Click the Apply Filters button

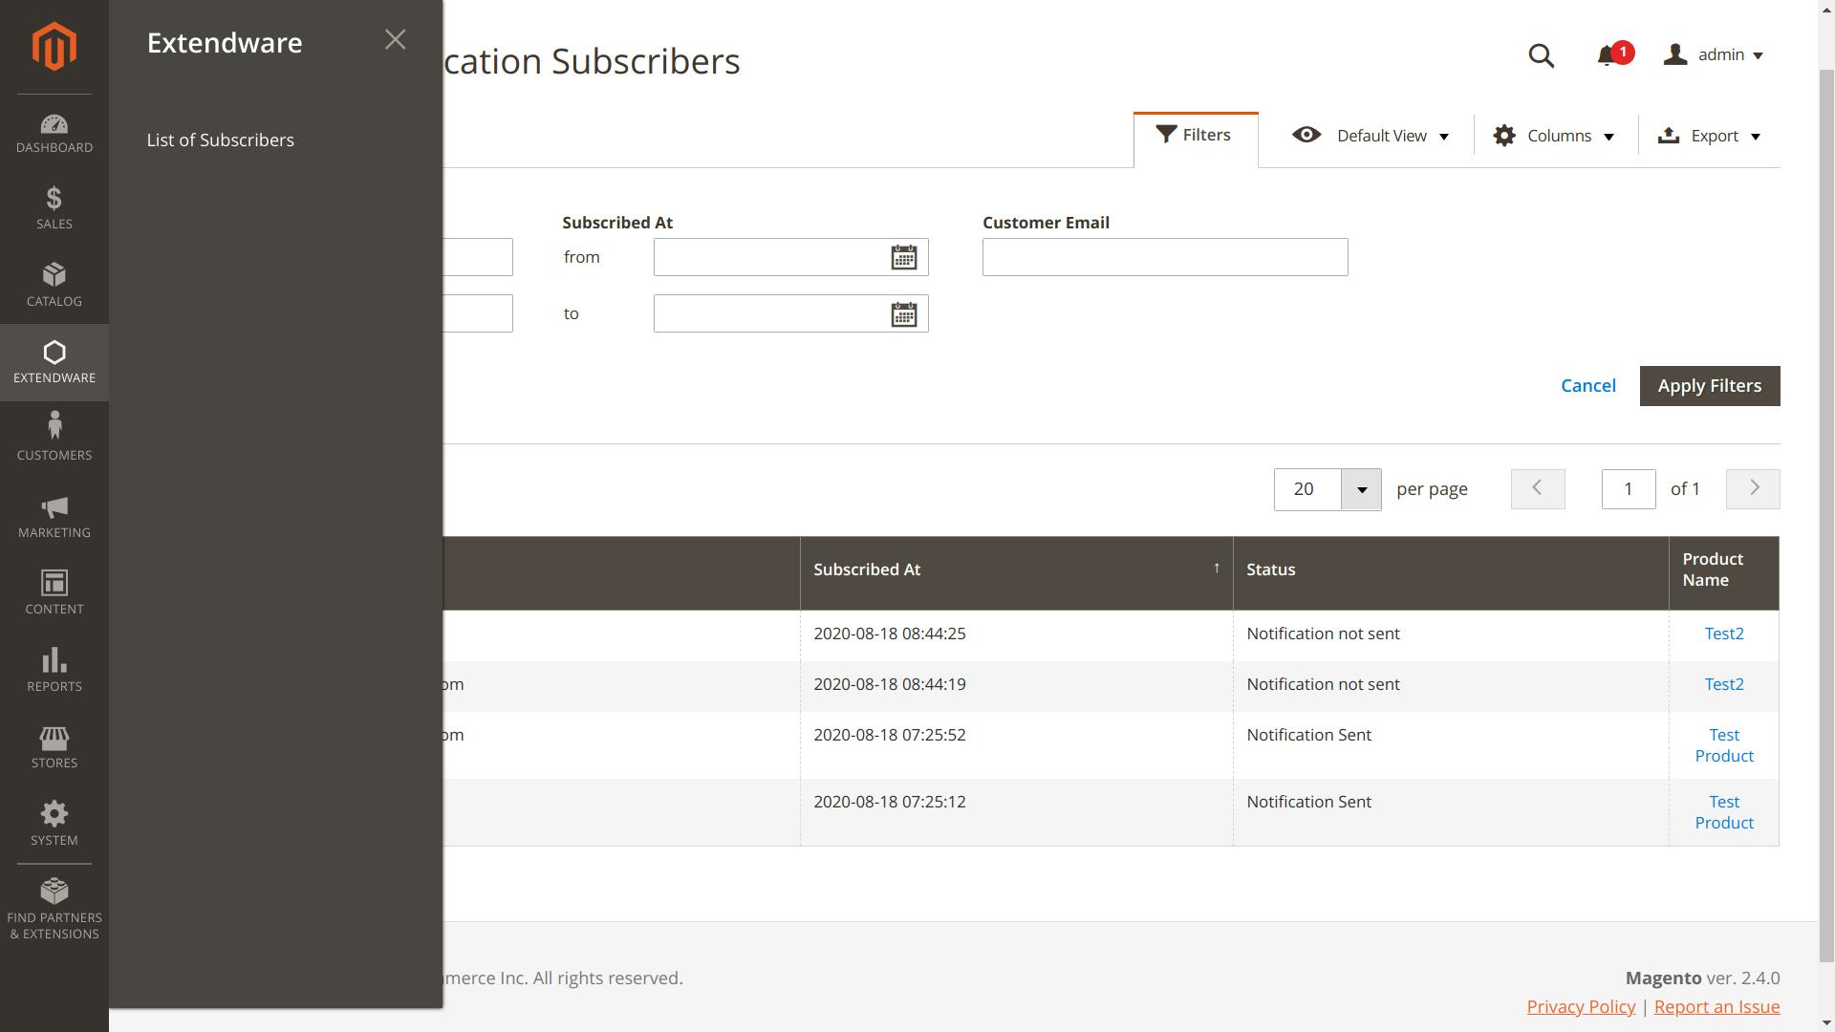point(1710,385)
